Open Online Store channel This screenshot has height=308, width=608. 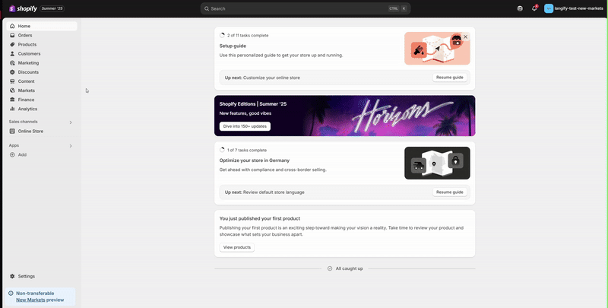click(x=42, y=131)
